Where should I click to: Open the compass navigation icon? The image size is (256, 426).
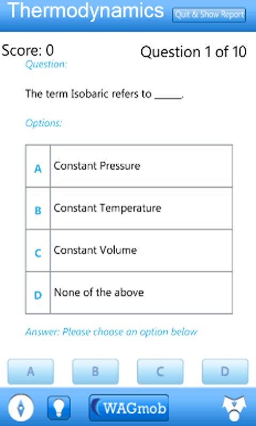(x=21, y=408)
